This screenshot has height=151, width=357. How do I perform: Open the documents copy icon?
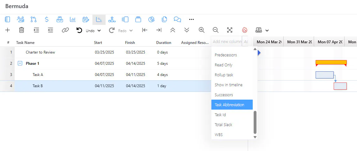[x=164, y=19]
